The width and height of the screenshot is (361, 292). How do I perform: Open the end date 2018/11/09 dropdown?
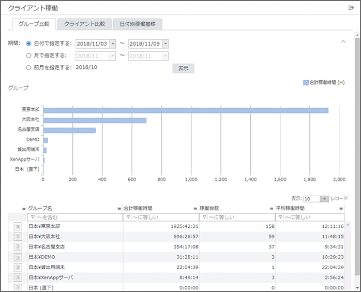tap(166, 44)
